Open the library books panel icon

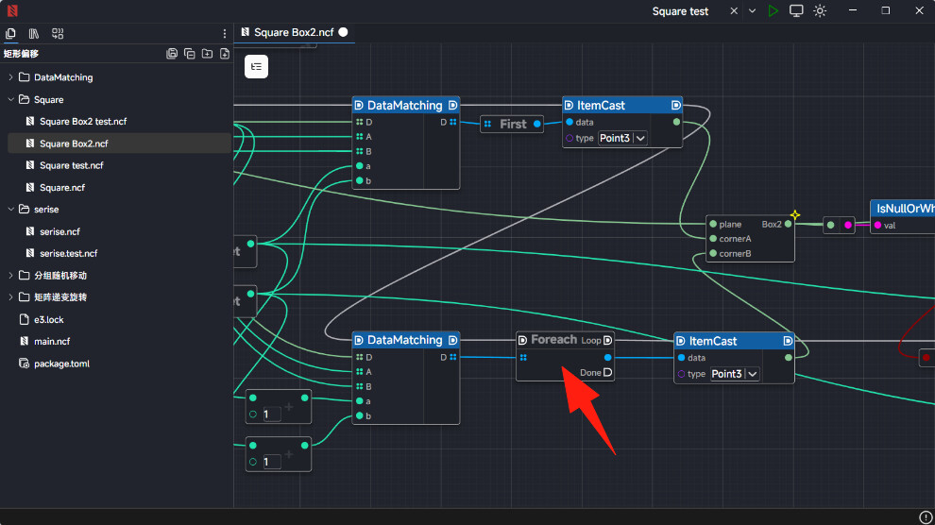point(34,33)
